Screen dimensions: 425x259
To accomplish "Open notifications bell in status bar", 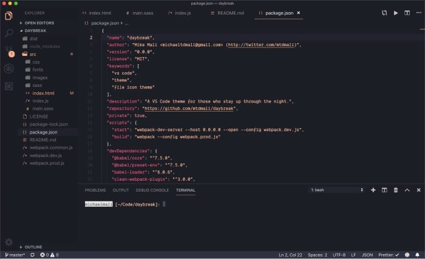I will coord(418,255).
